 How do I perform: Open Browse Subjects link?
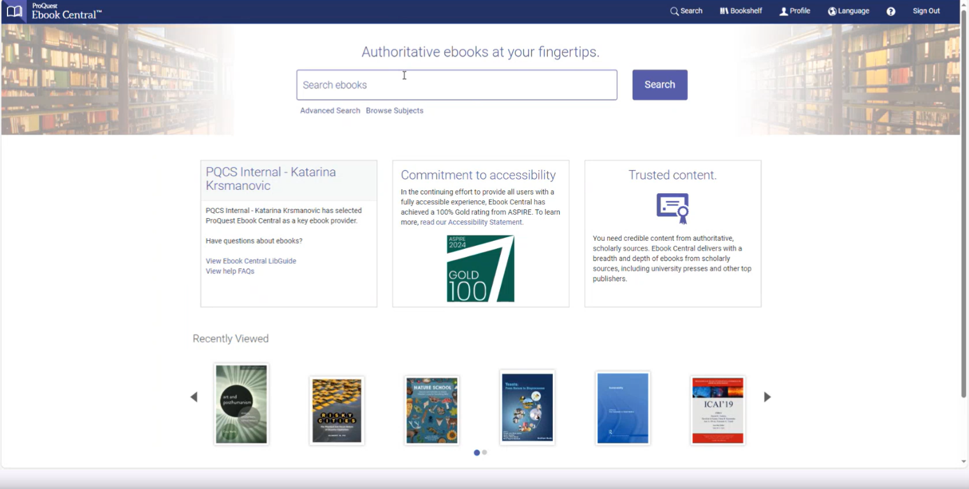pos(395,111)
